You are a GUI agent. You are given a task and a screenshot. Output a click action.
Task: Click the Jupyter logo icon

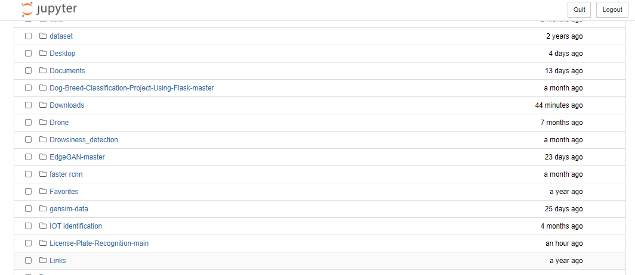(27, 10)
